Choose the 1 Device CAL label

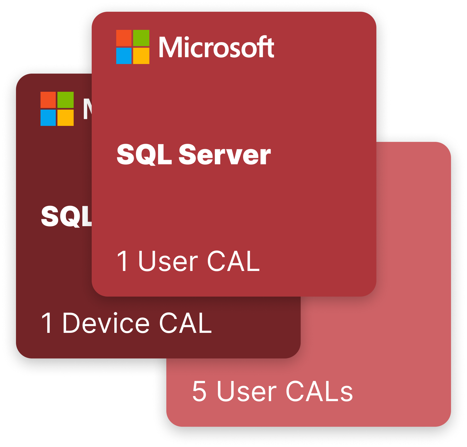pos(126,323)
